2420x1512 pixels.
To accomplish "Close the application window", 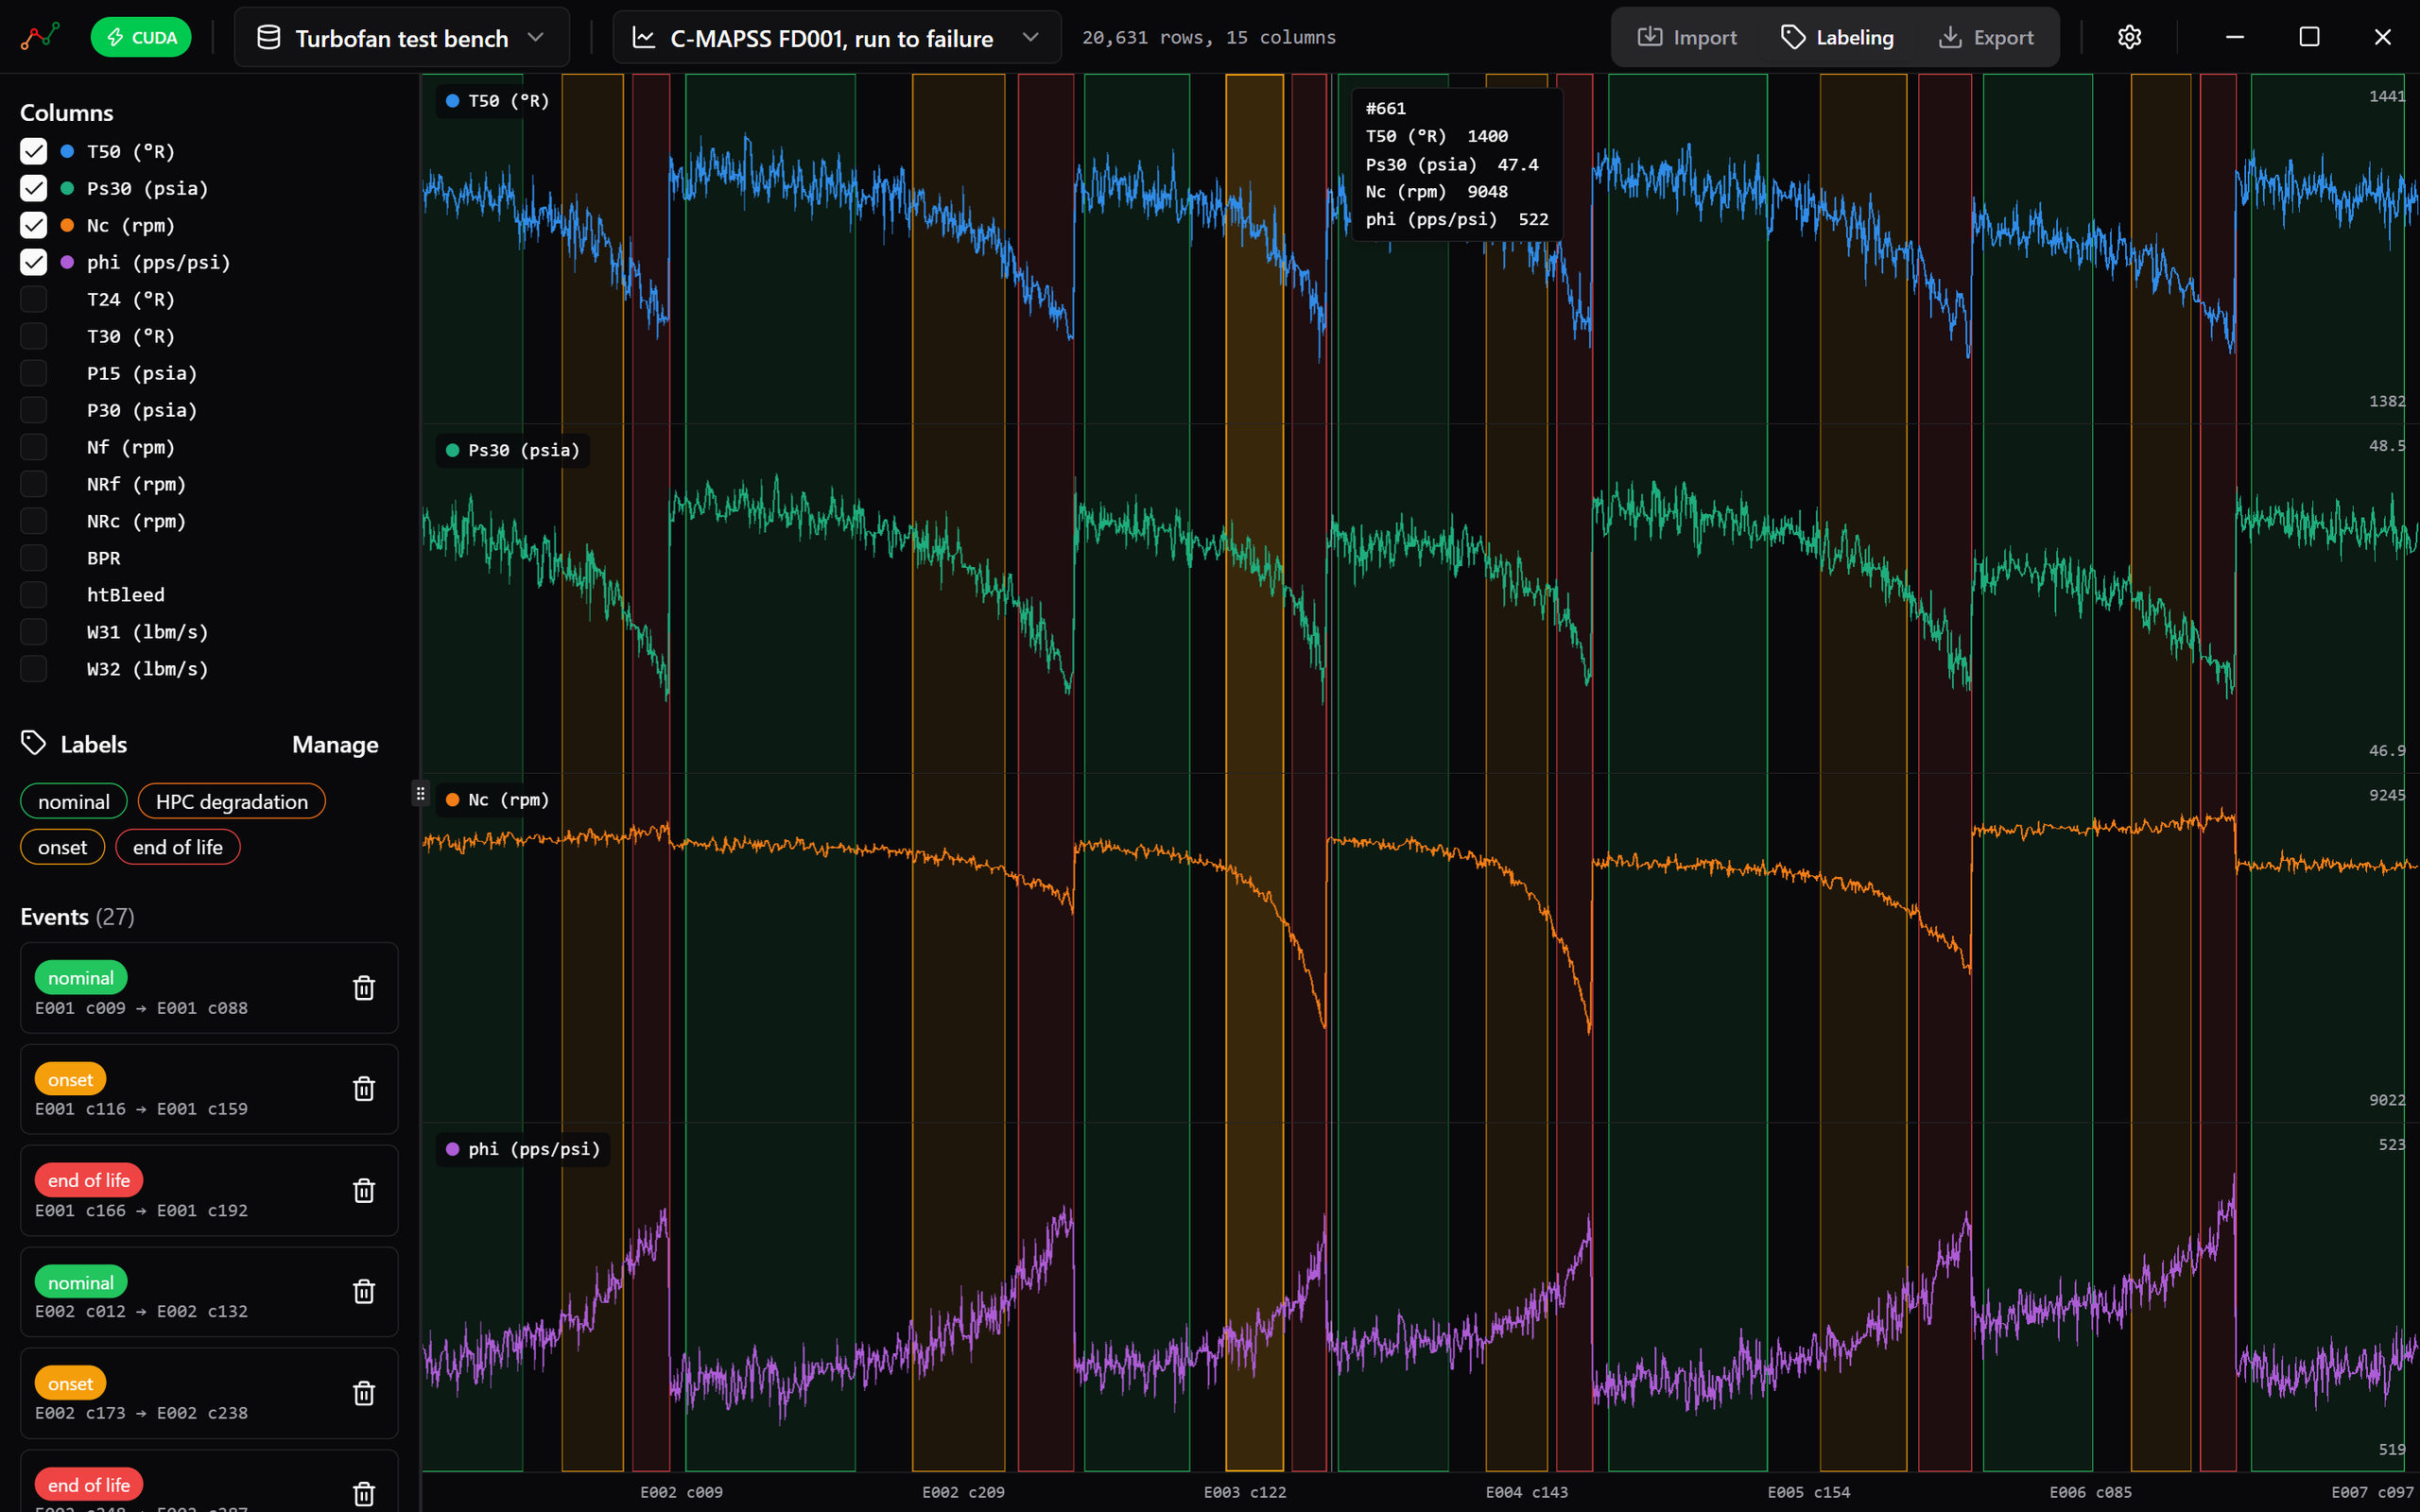I will point(2383,37).
